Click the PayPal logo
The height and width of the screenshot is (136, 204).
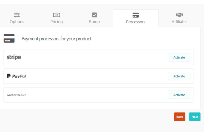16,76
